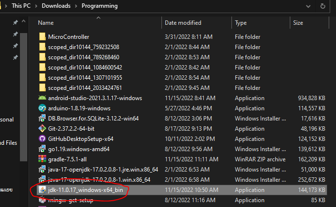The width and height of the screenshot is (336, 207).
Task: Select the Arduino installer icon
Action: tap(42, 108)
